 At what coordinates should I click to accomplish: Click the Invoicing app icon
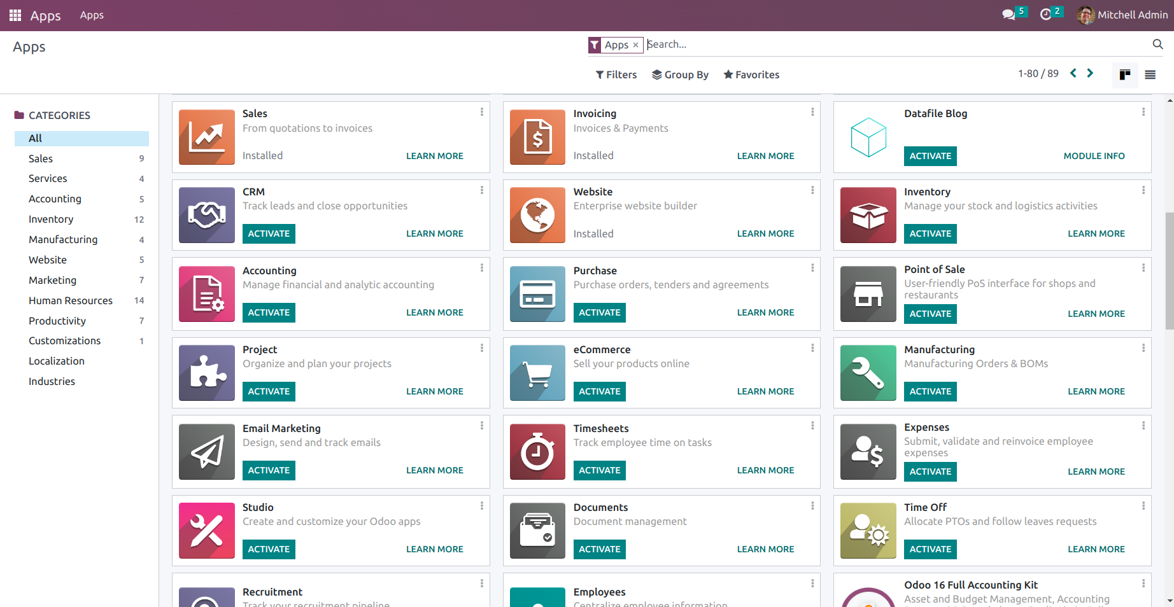coord(537,137)
